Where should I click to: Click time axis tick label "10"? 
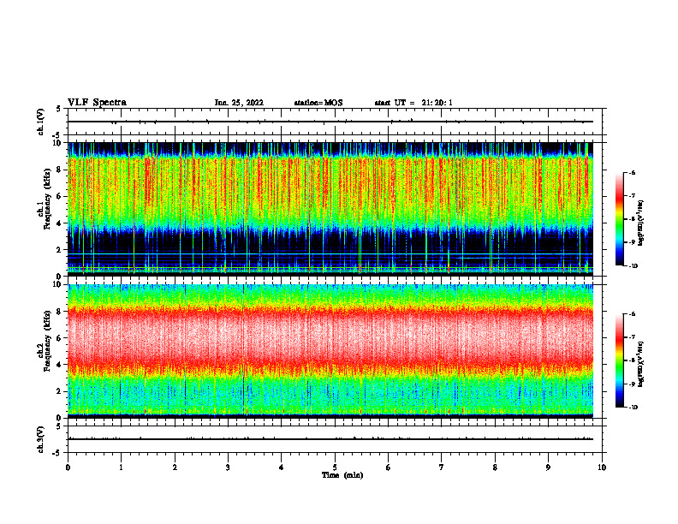pyautogui.click(x=602, y=467)
